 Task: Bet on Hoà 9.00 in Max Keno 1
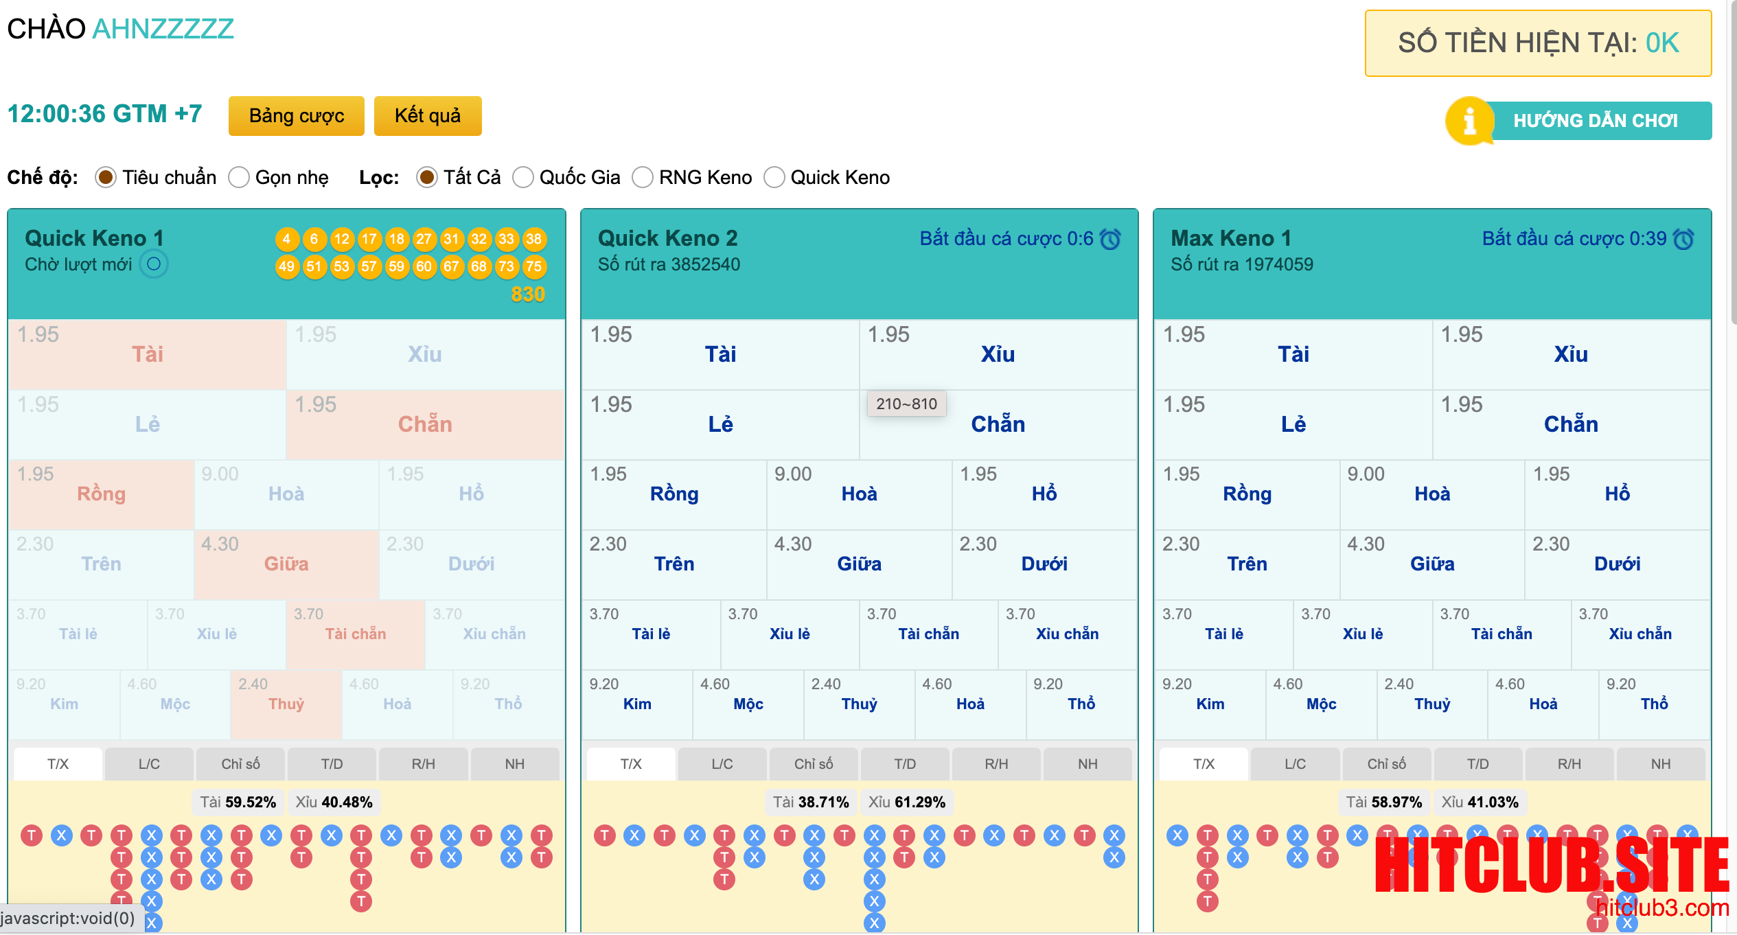(x=1431, y=494)
